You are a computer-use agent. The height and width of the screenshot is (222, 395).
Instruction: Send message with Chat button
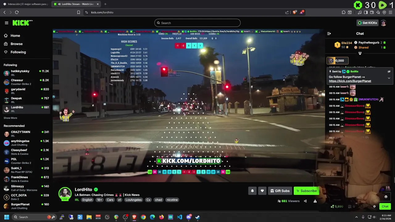[x=385, y=206]
